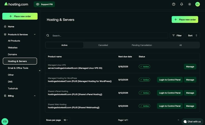Screen dimensions: 205x125
Task: Expand the Billing section chevron
Action: click(x=35, y=96)
